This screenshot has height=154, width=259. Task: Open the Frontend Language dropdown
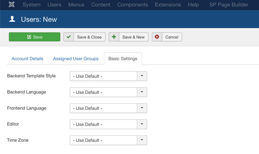[142, 108]
